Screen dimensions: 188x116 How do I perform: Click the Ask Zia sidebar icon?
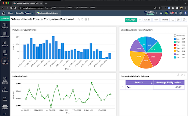(5, 62)
